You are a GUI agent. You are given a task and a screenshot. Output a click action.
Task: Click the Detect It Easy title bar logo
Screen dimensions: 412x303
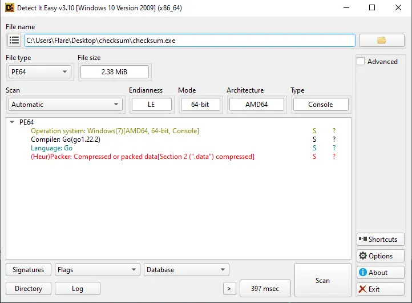click(x=10, y=7)
